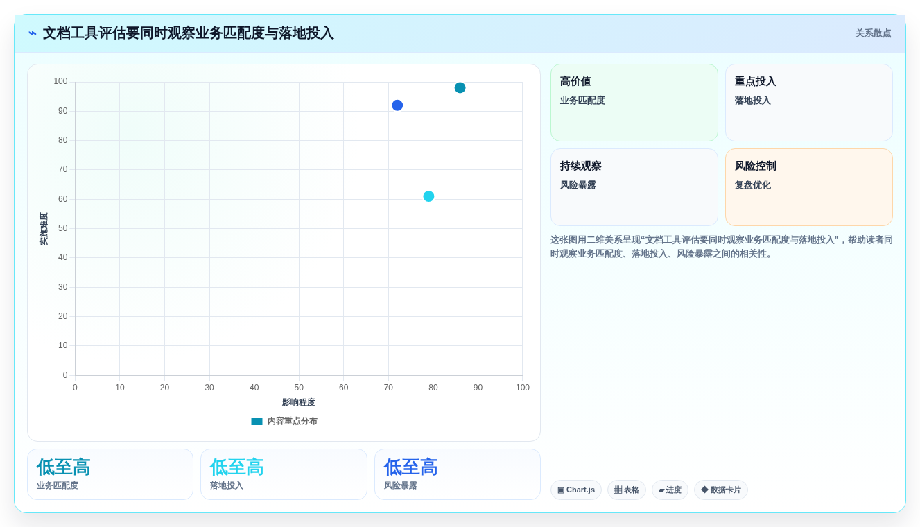Viewport: 920px width, 527px height.
Task: Click the Chart.js tag
Action: point(575,490)
